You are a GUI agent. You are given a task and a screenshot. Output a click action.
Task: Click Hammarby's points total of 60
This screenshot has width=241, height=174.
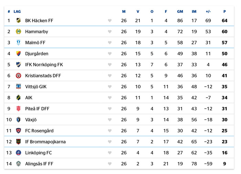pyautogui.click(x=224, y=32)
